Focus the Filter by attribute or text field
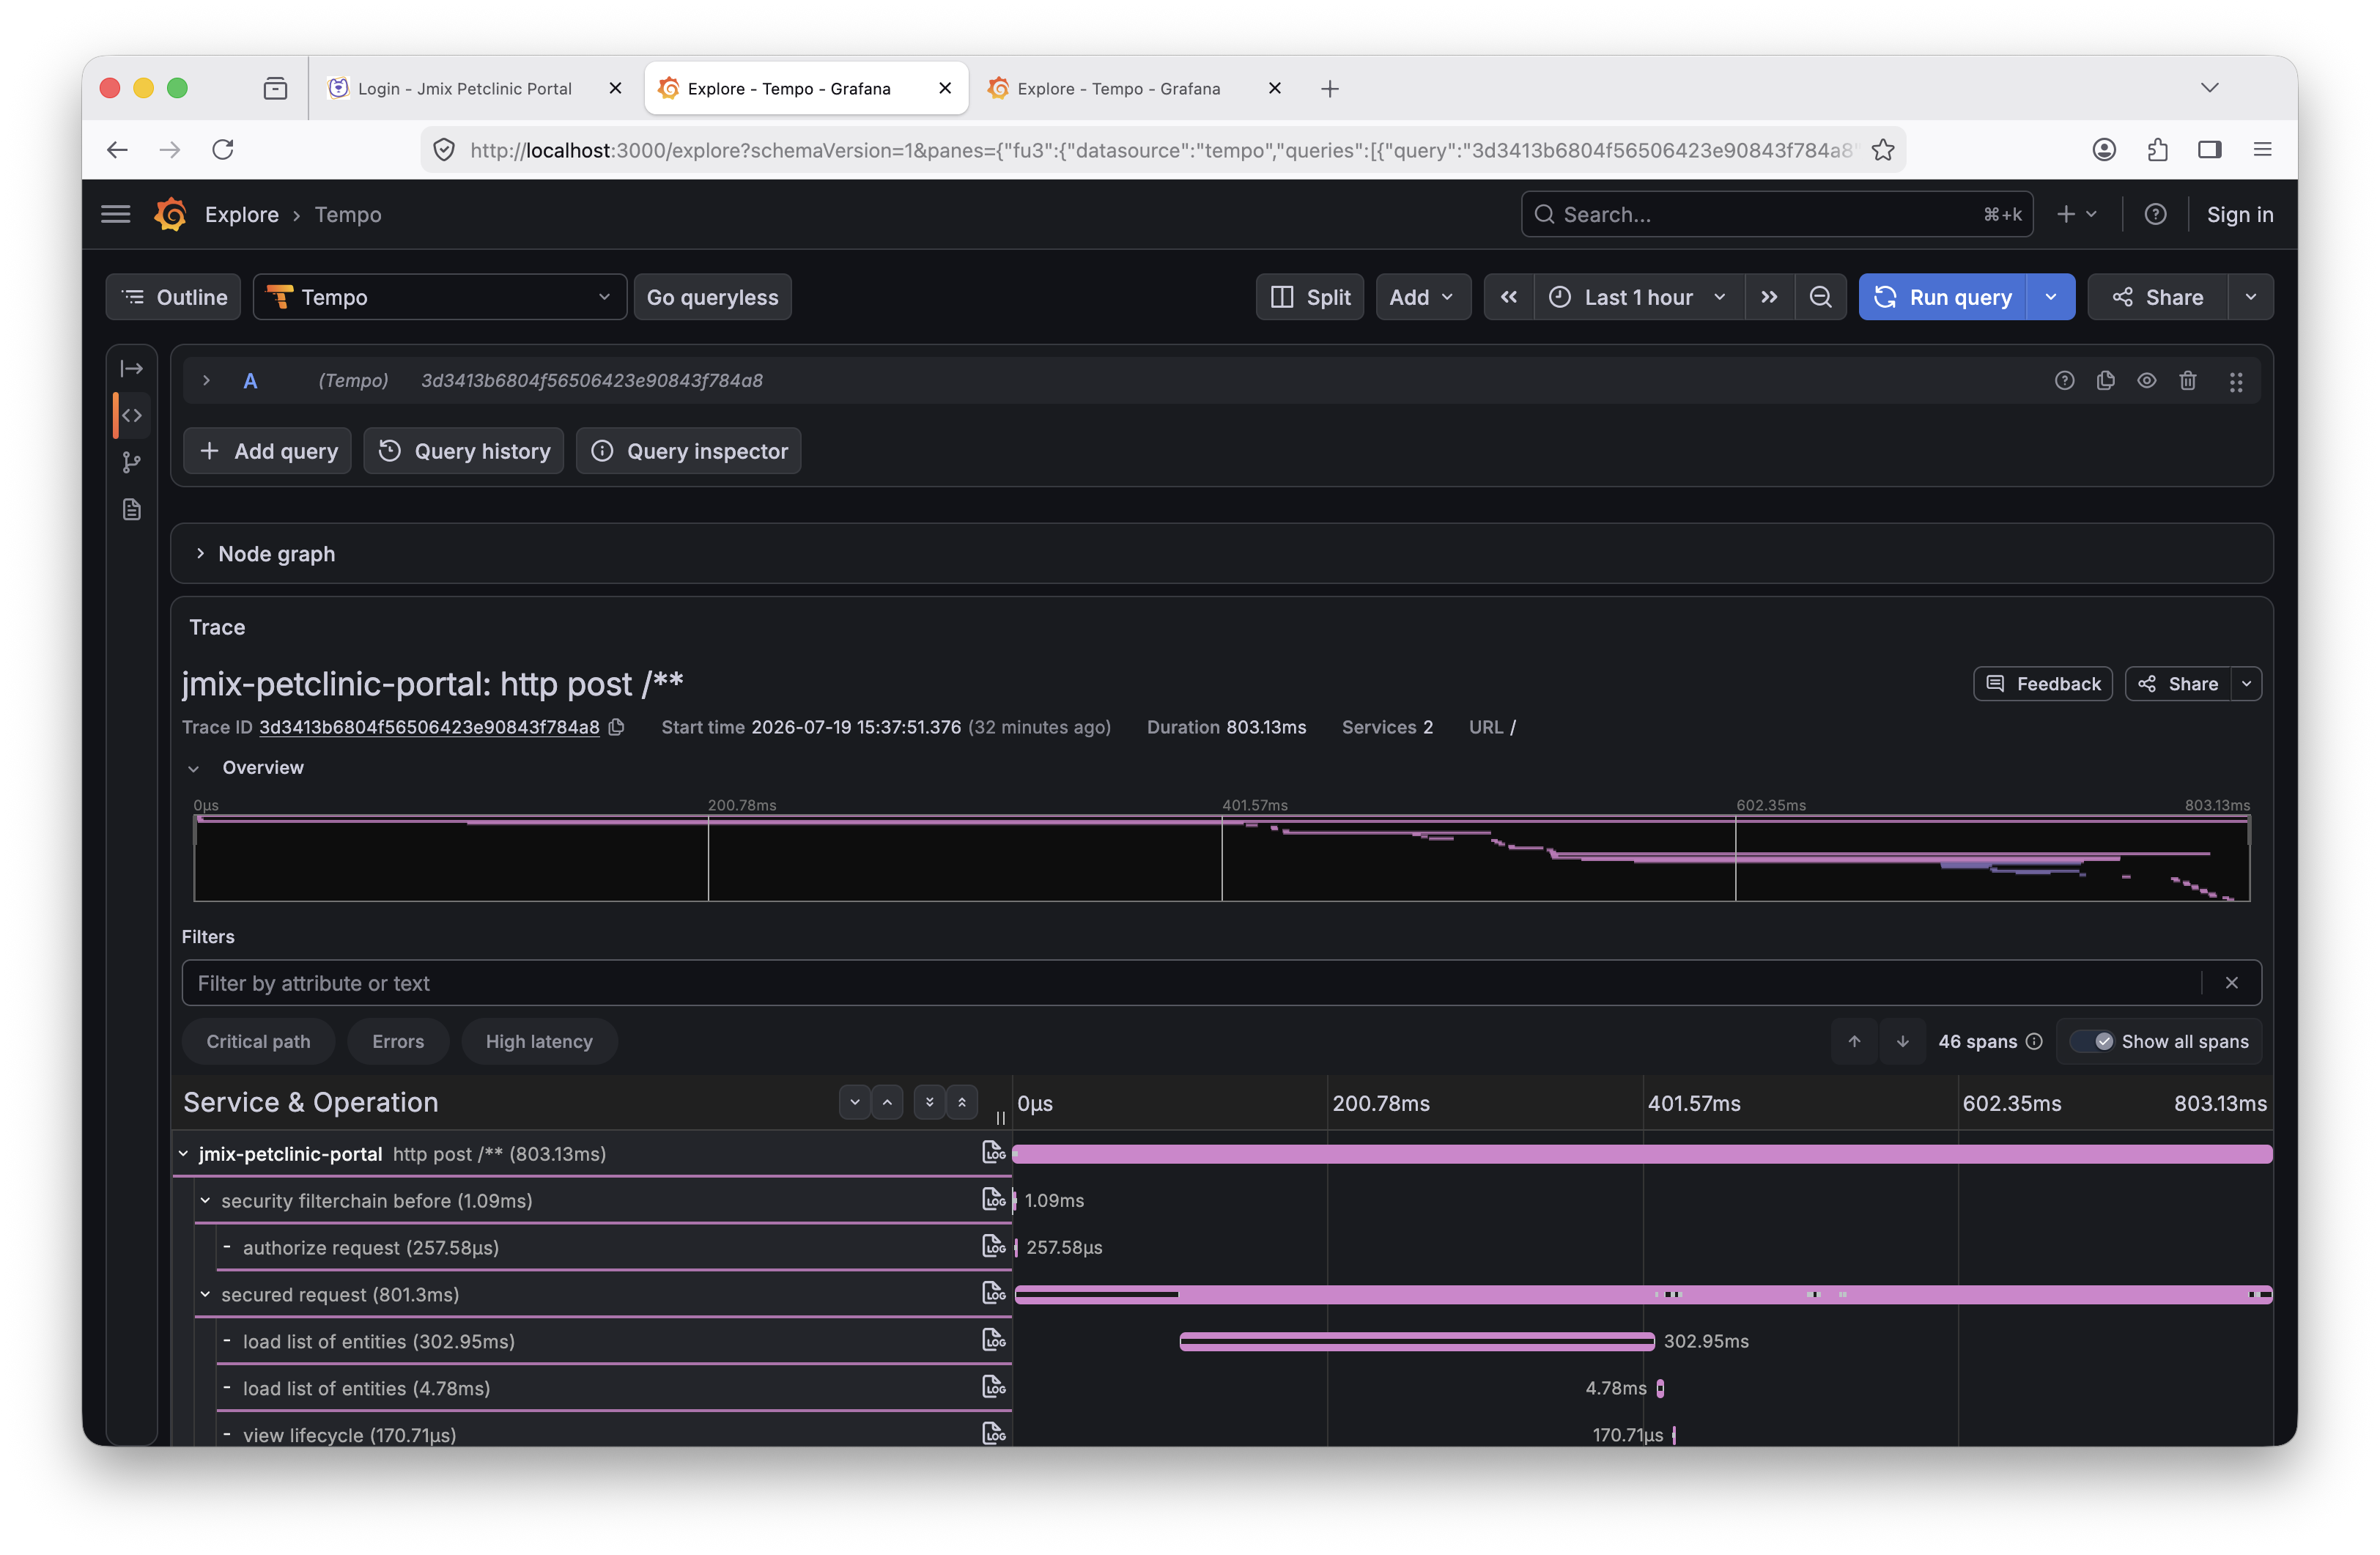The height and width of the screenshot is (1555, 2380). click(1221, 983)
